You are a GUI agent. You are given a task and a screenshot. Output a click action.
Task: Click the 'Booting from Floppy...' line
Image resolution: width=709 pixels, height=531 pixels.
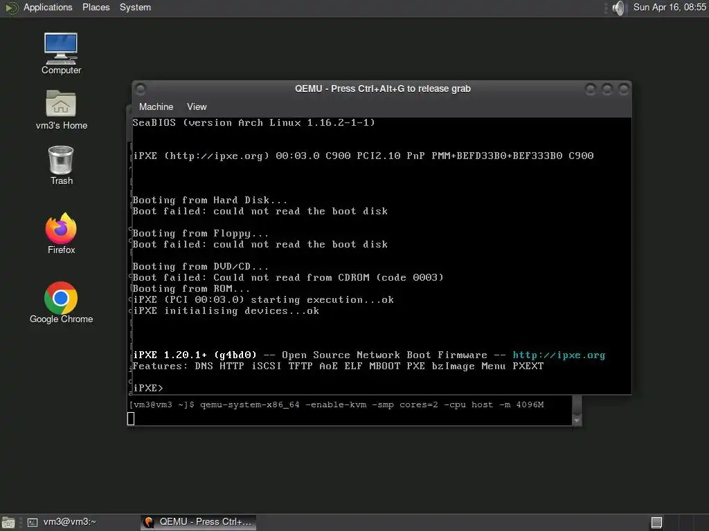click(200, 234)
